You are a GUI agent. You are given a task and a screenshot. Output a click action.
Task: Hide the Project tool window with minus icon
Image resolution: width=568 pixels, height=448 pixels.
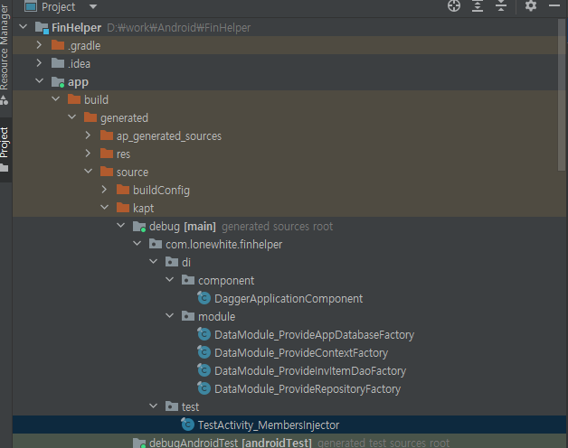554,5
